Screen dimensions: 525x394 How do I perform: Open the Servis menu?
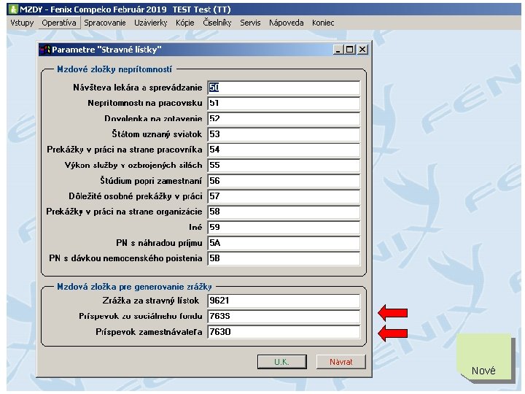[x=250, y=23]
